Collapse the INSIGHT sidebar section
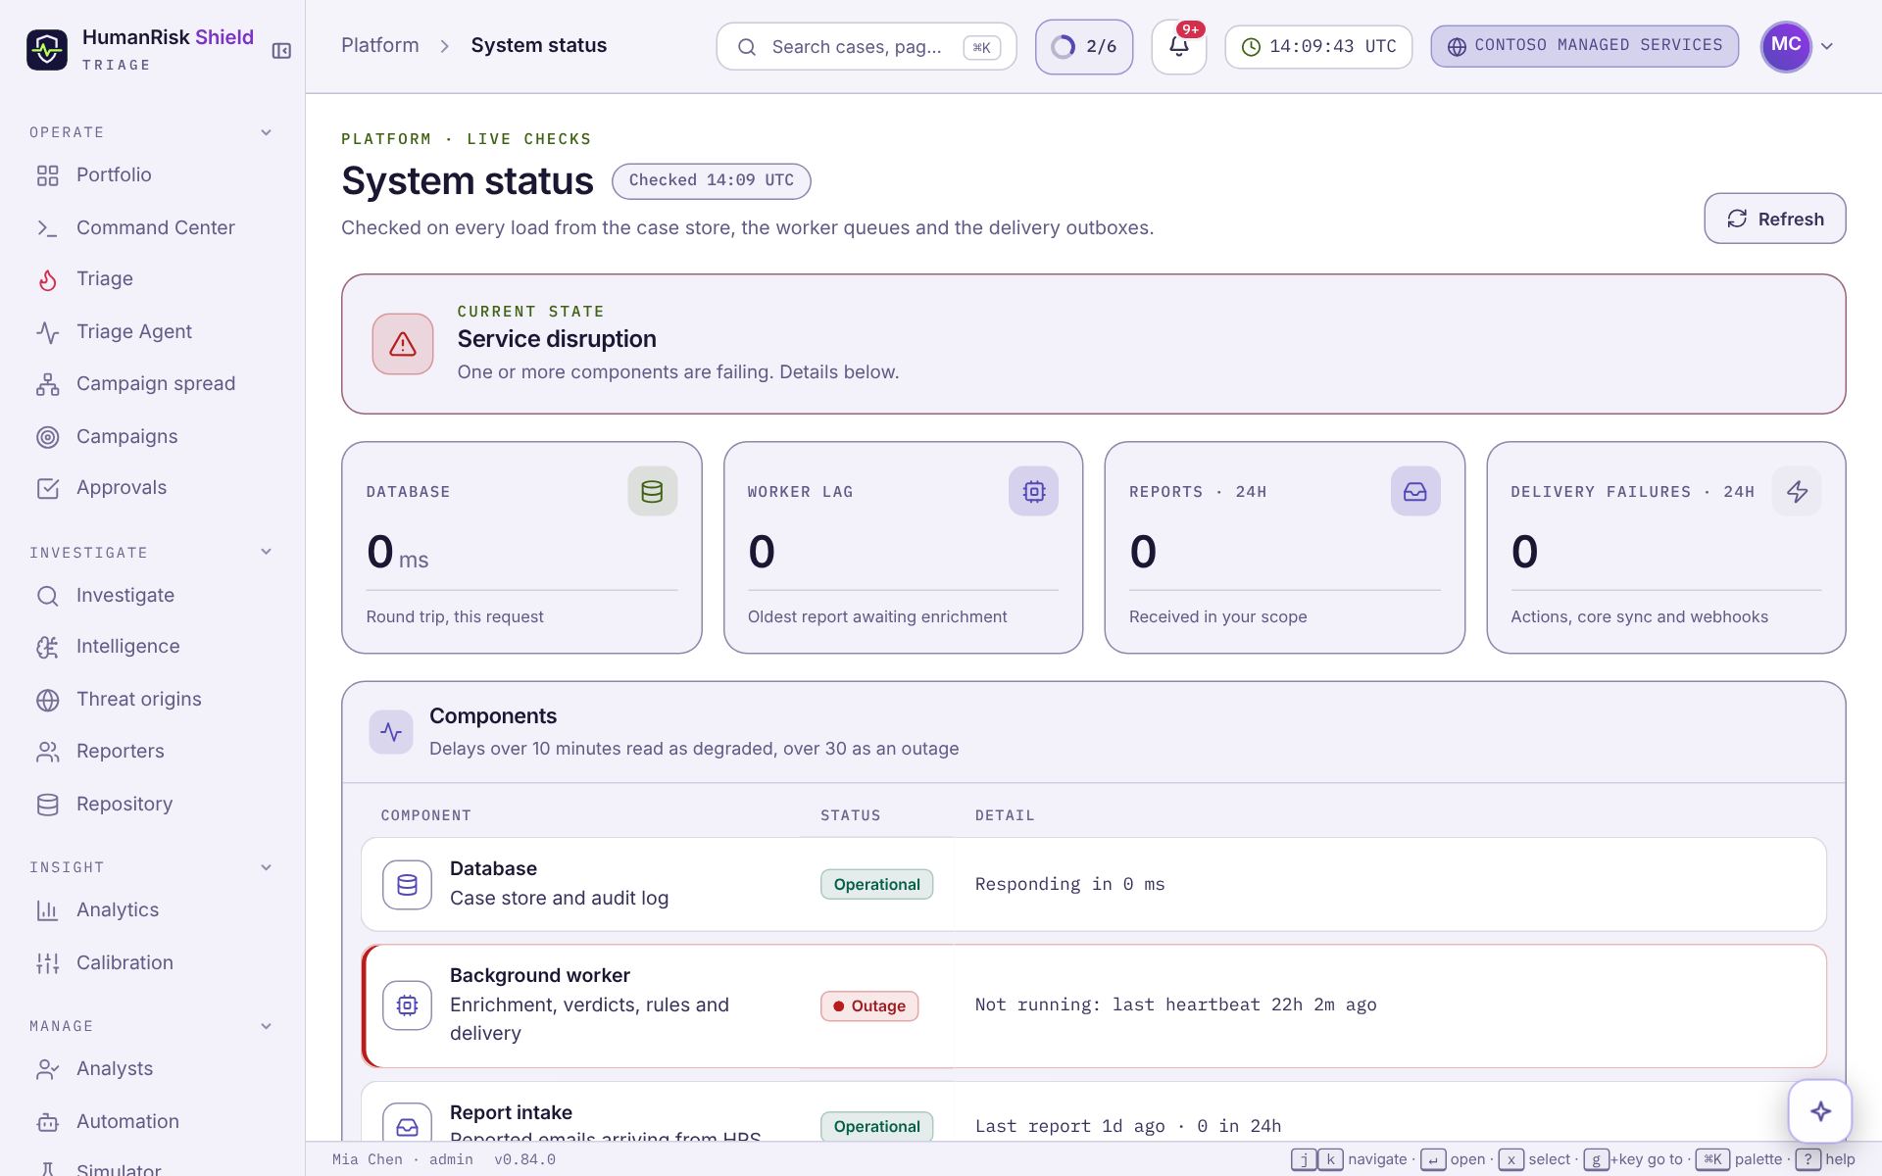This screenshot has width=1882, height=1176. click(266, 867)
